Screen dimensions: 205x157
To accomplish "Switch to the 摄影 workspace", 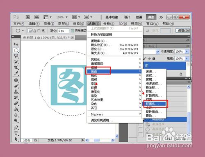I will pyautogui.click(x=151, y=17).
